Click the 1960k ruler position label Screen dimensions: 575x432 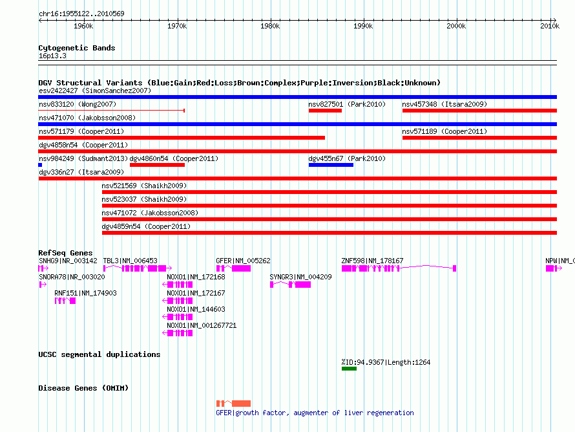pos(83,26)
